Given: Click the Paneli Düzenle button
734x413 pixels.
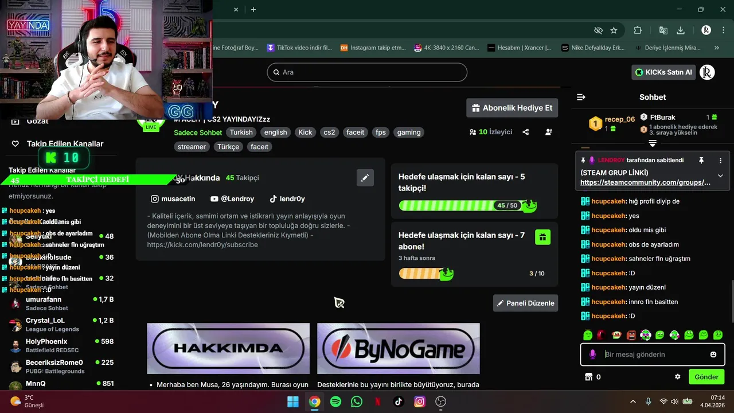Looking at the screenshot, I should [525, 303].
